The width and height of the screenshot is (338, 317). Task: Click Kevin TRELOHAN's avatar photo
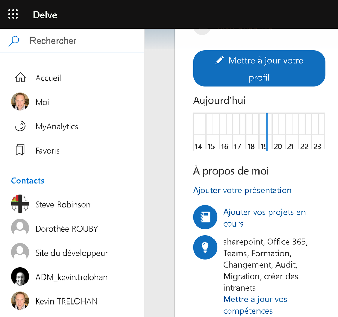[20, 301]
